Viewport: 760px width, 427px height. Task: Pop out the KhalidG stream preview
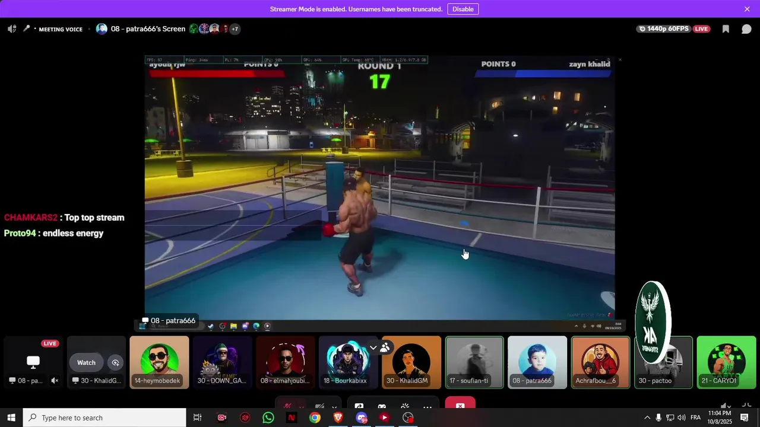(x=115, y=362)
